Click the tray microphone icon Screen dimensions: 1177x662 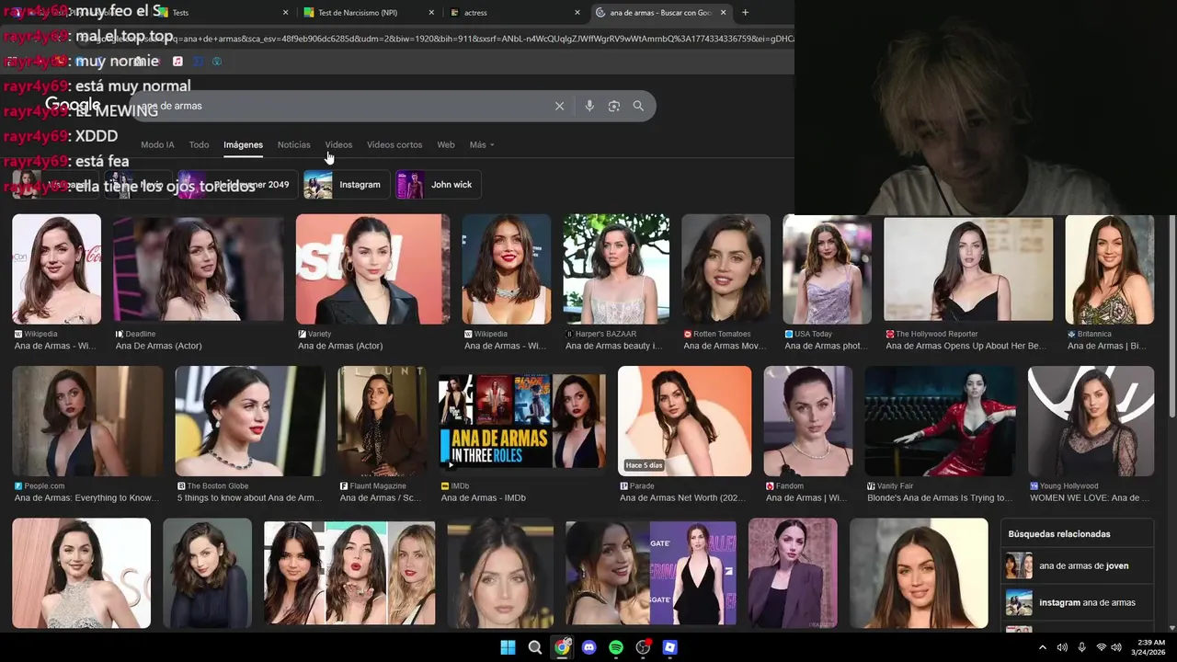(x=1081, y=647)
